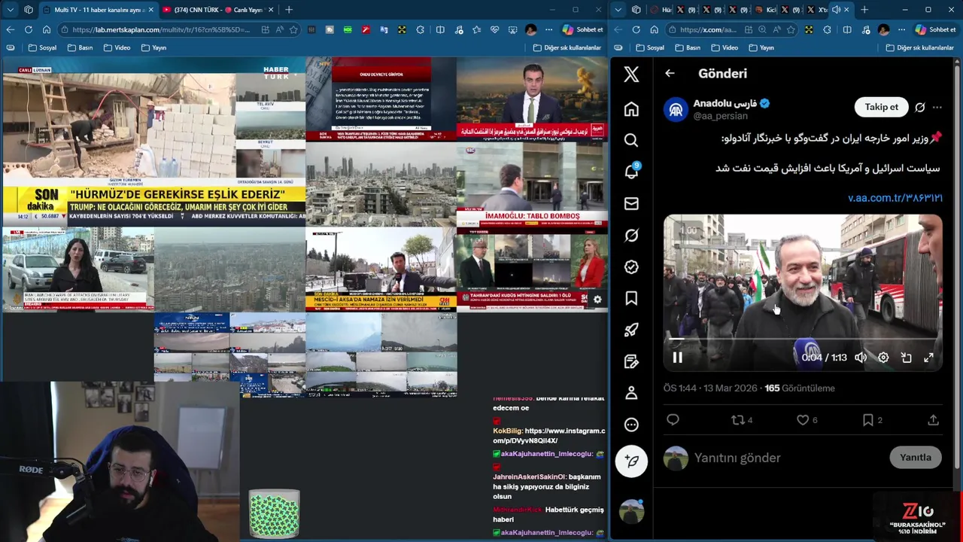
Task: Open the account avatar at X sidebar bottom
Action: 631,511
